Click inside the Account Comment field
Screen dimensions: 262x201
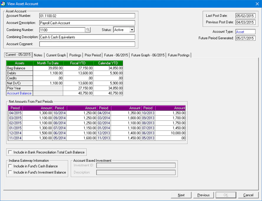87,43
